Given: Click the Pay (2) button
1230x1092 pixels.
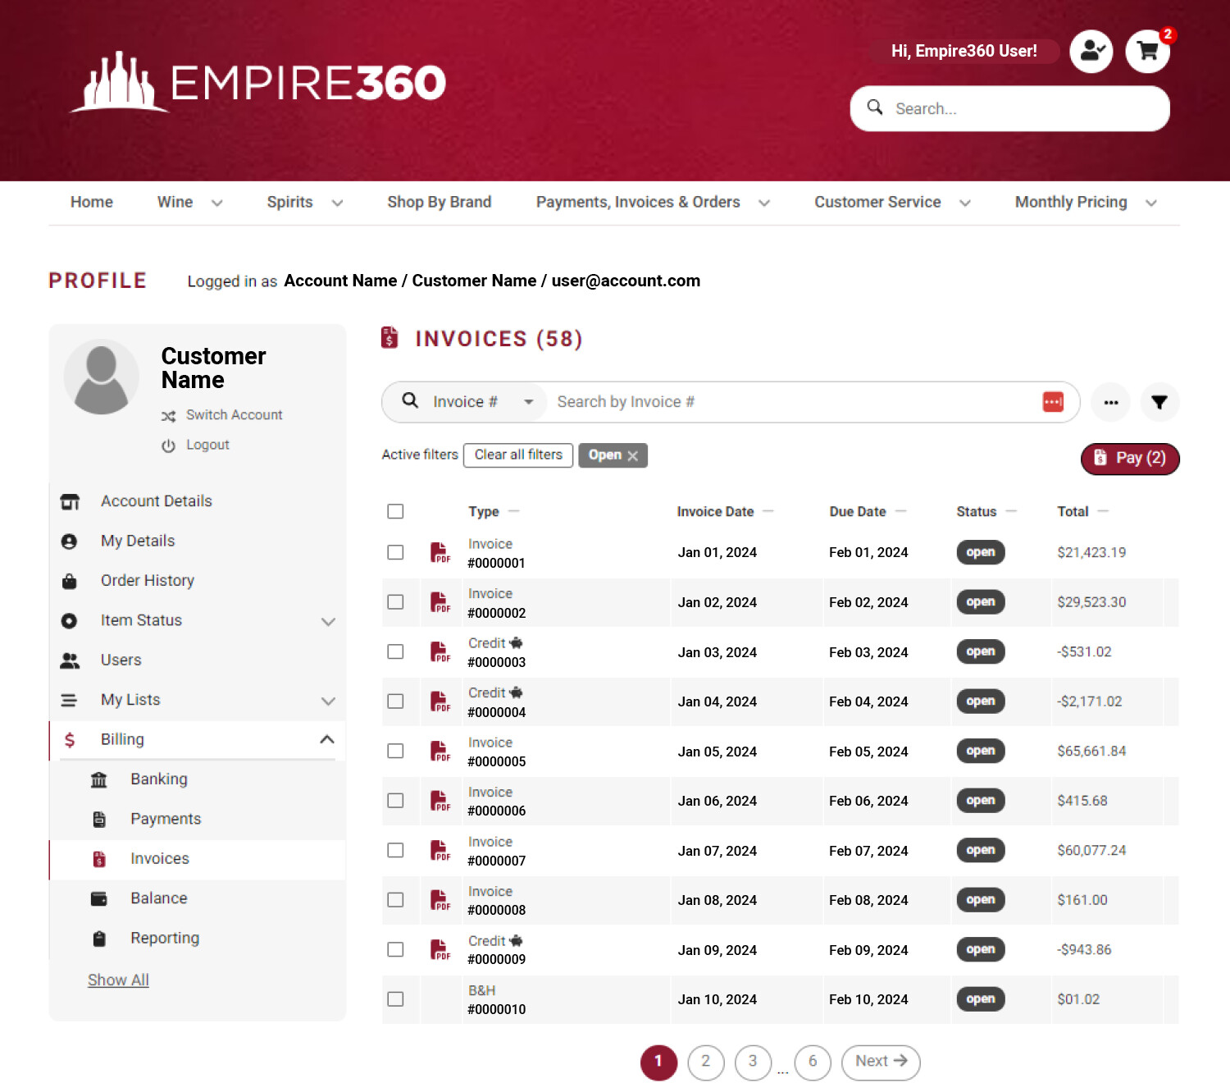Looking at the screenshot, I should (x=1129, y=459).
